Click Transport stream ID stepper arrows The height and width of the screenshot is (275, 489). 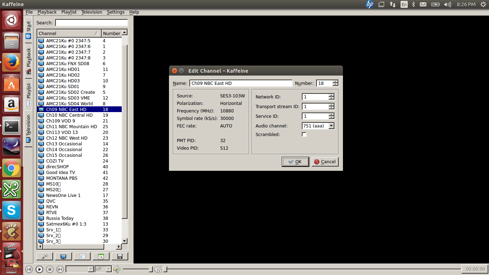pyautogui.click(x=331, y=106)
